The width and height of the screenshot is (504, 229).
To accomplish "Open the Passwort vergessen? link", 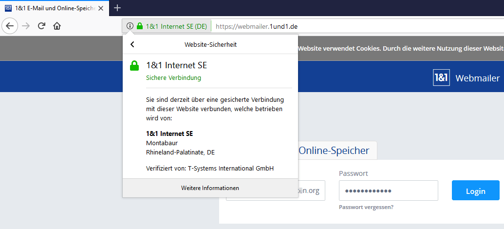I will point(366,207).
